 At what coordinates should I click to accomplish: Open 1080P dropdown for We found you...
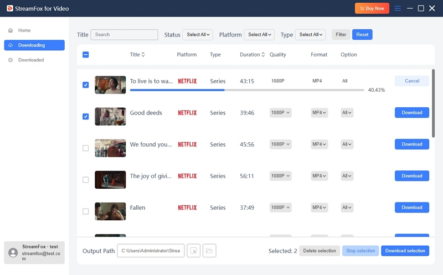280,144
